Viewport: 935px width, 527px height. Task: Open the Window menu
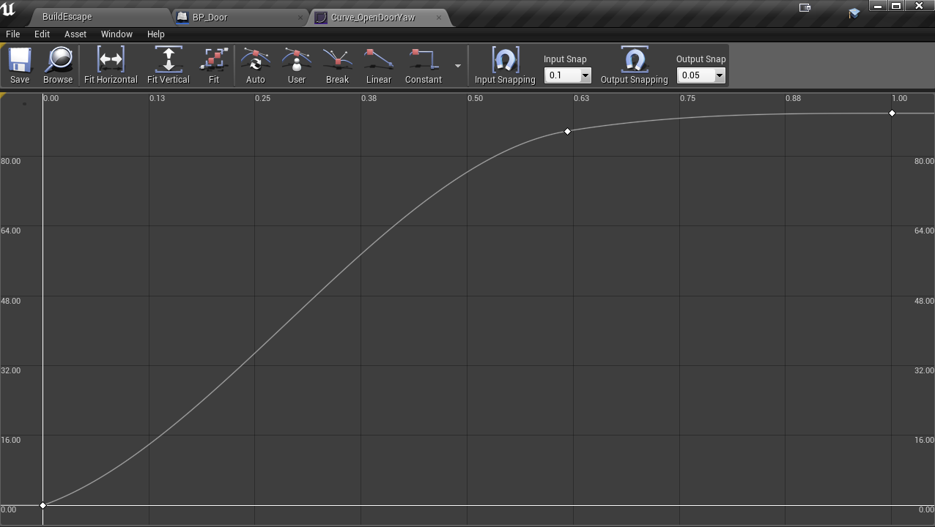click(x=117, y=34)
